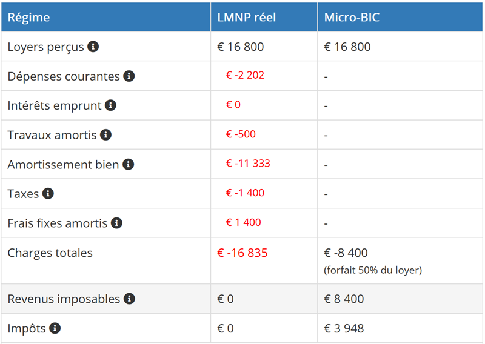The width and height of the screenshot is (485, 344).
Task: Click the LMNP réel Charges totales value
Action: pos(242,253)
